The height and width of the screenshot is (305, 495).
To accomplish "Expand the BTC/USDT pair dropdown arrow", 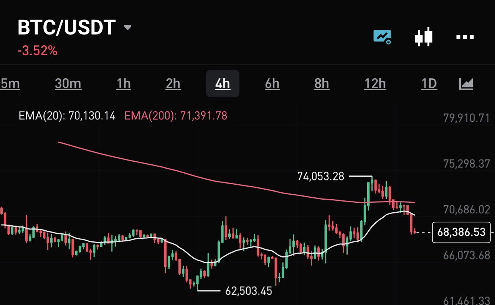I will [128, 28].
